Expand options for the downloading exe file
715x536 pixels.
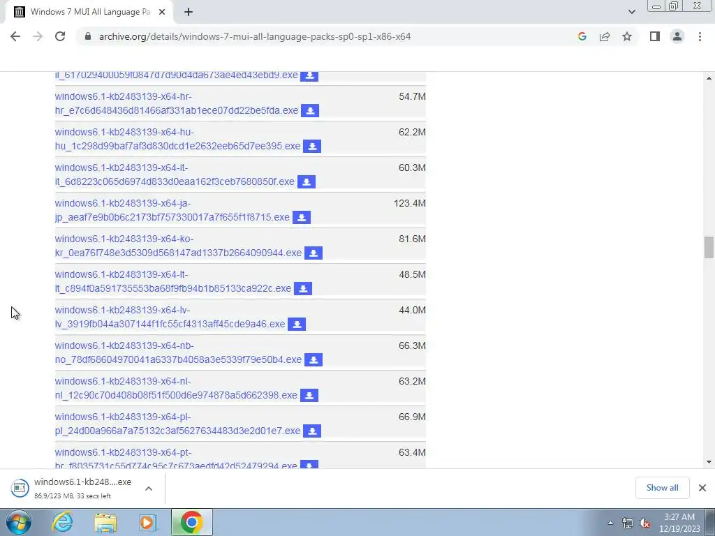coord(149,489)
